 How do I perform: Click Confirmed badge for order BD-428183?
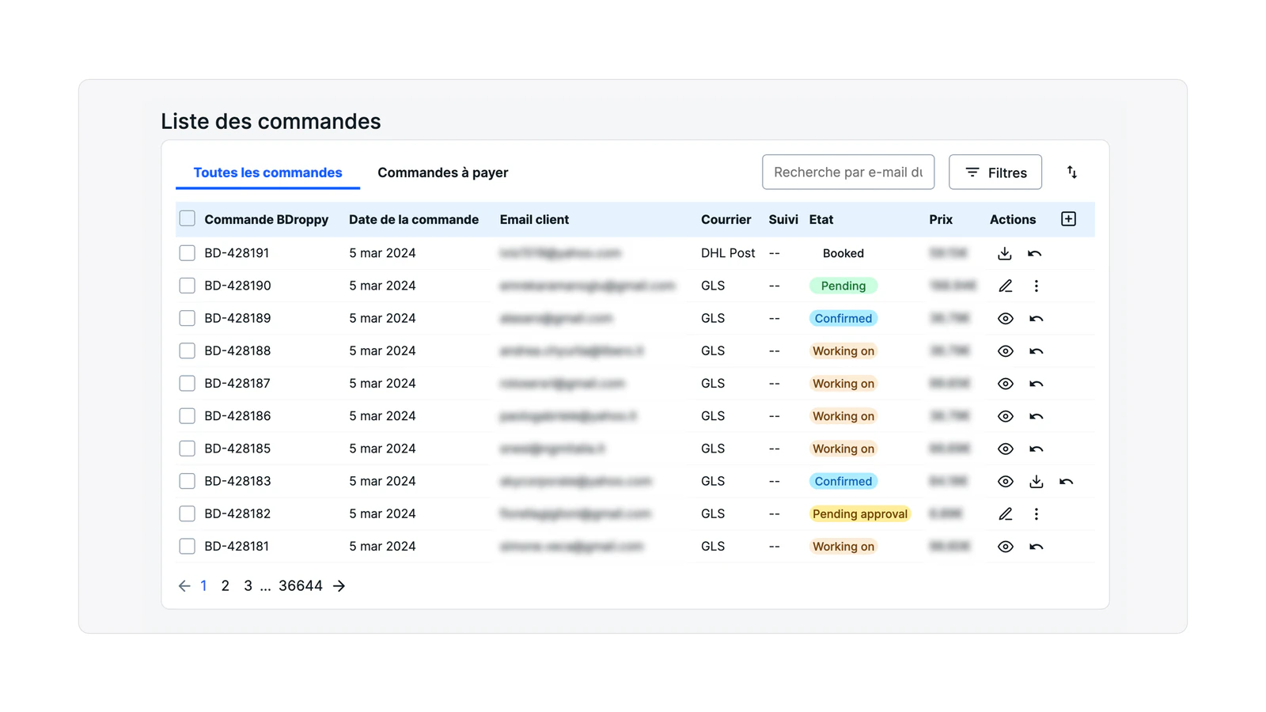point(843,481)
